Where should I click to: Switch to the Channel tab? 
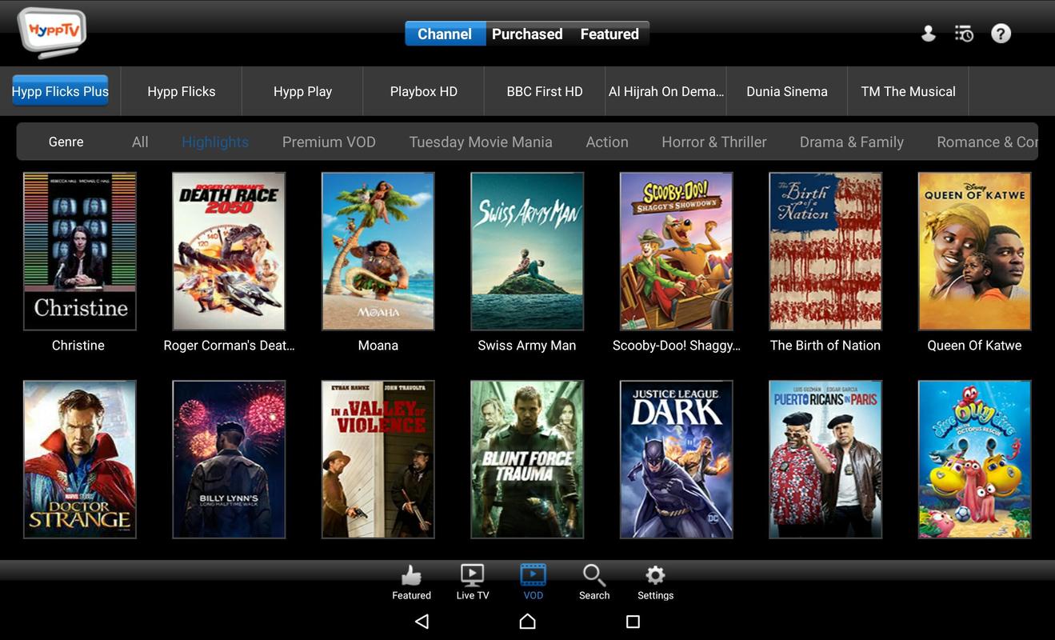tap(445, 34)
